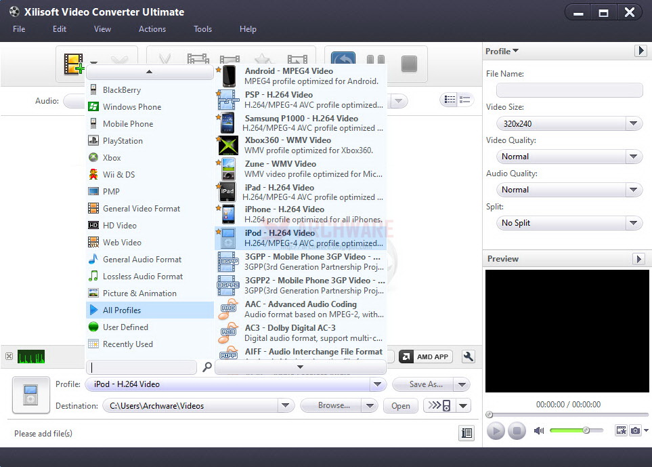Select the BlackBerry profile category
Viewport: 652px width, 467px height.
150,90
